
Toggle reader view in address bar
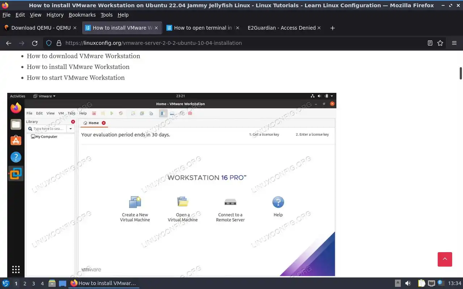point(430,43)
